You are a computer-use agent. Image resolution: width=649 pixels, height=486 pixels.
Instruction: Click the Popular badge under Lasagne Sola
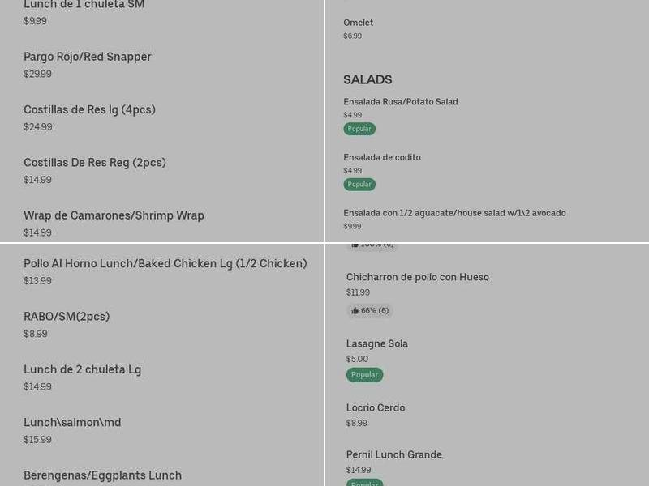tap(364, 374)
